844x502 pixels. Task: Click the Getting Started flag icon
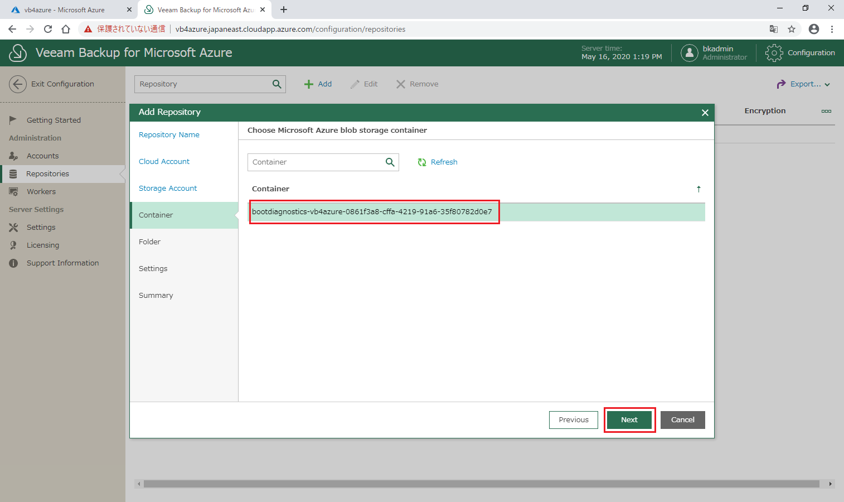(13, 120)
